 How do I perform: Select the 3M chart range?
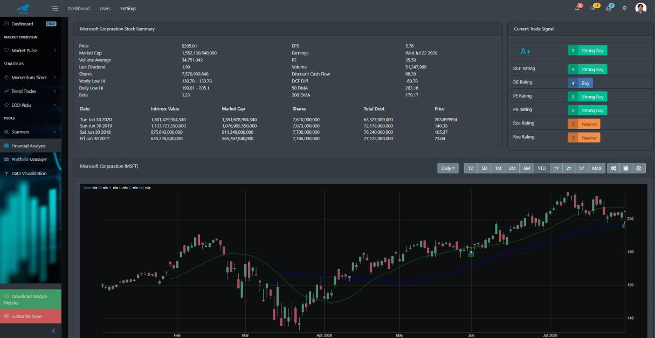point(512,168)
